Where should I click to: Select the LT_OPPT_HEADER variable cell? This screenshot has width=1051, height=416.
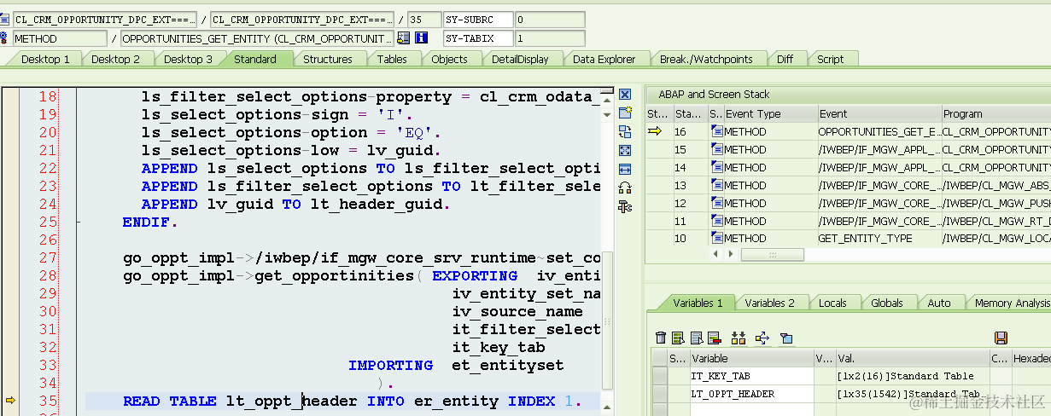pyautogui.click(x=751, y=394)
